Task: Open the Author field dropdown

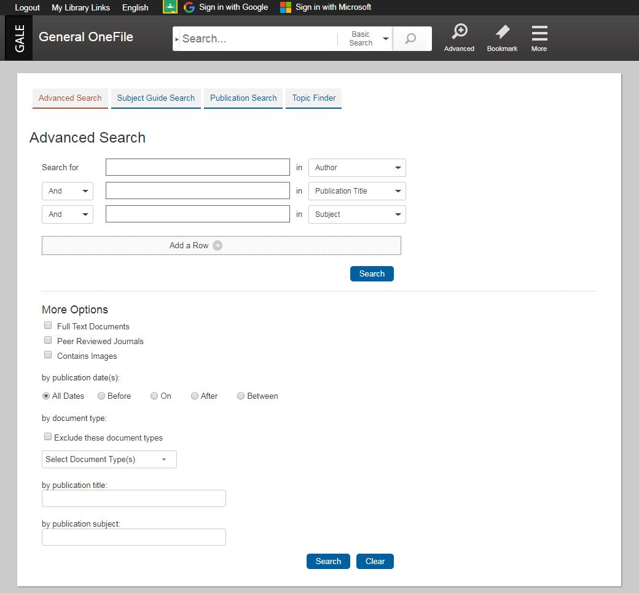Action: coord(357,168)
